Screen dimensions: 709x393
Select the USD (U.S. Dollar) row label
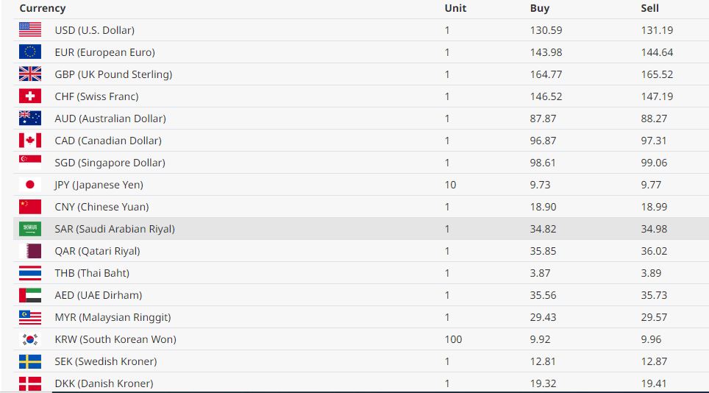tap(94, 30)
